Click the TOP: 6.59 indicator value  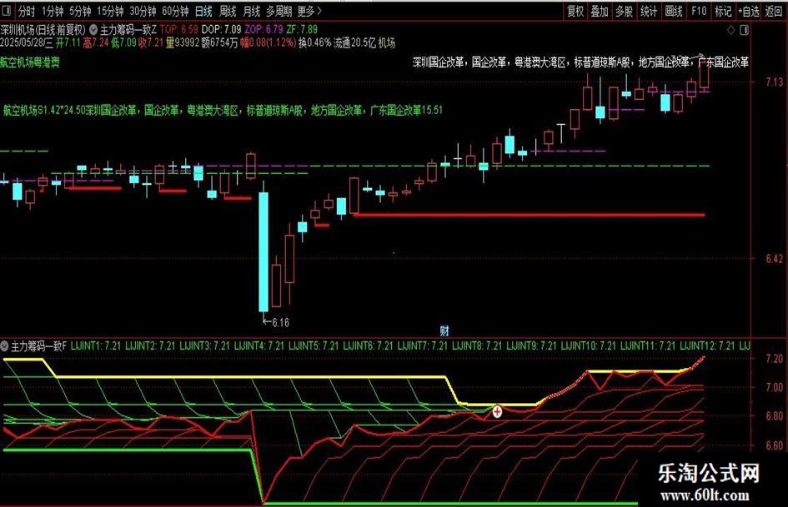(179, 30)
